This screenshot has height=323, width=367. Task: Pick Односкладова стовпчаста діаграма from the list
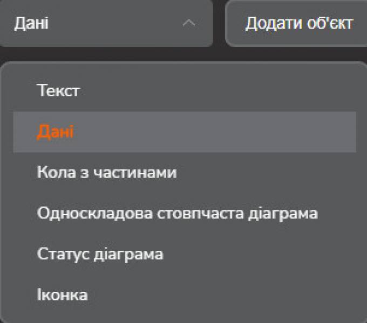pos(178,213)
